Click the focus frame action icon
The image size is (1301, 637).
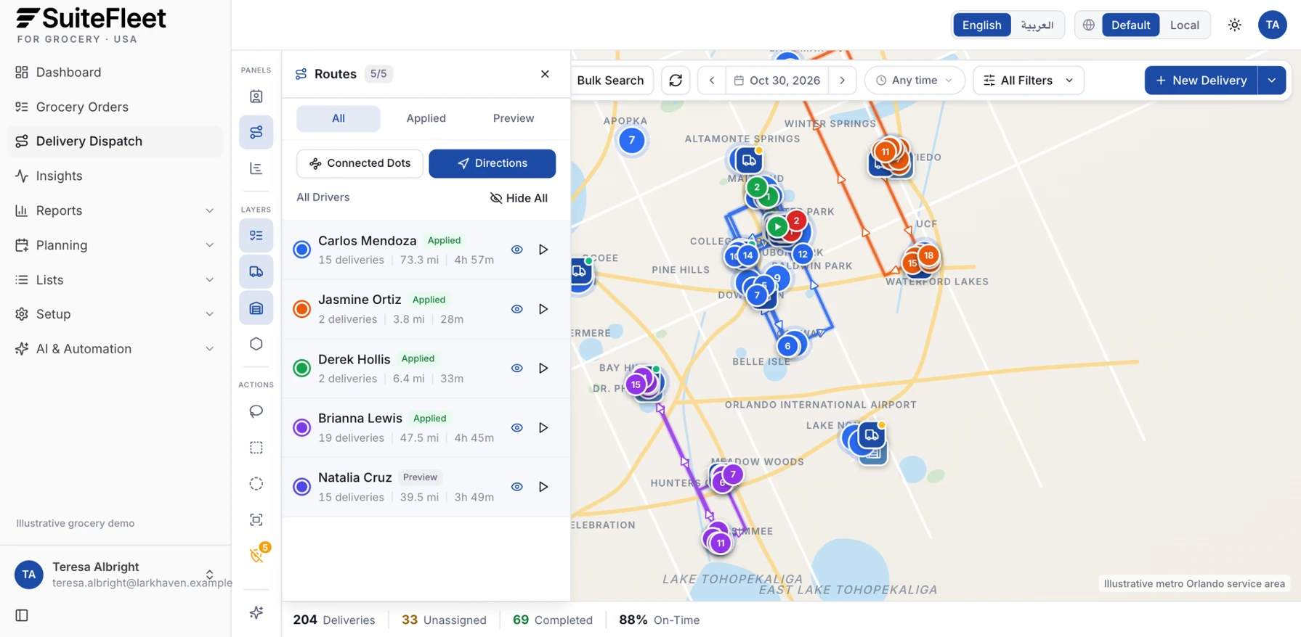click(256, 519)
